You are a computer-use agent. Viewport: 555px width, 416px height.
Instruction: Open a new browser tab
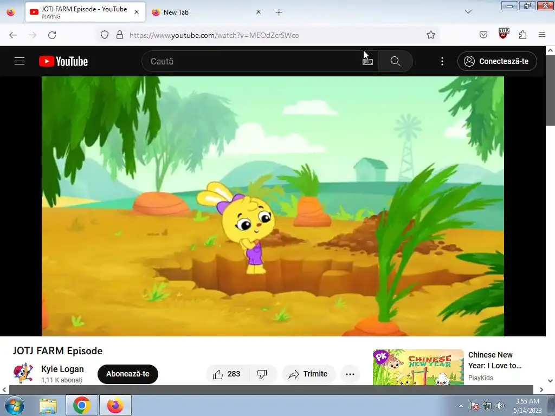pyautogui.click(x=279, y=12)
